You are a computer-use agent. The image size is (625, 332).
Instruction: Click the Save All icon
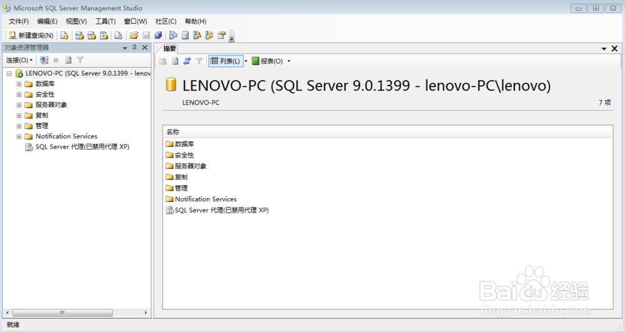[x=158, y=36]
